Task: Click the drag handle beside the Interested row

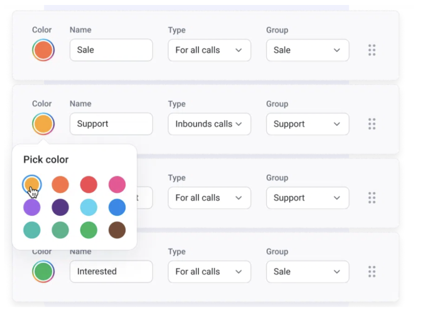Action: coord(372,272)
